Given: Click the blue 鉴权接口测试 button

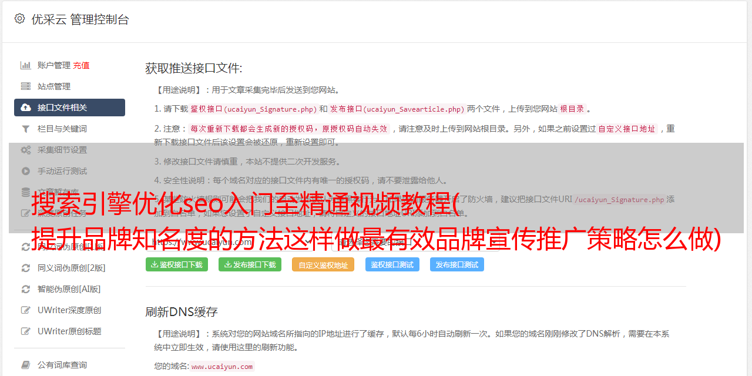Looking at the screenshot, I should click(392, 264).
